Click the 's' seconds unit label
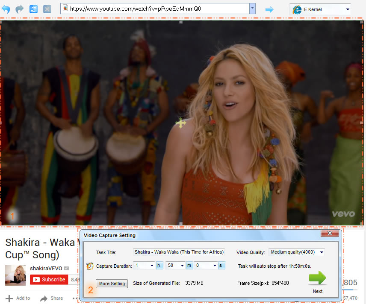Screen dimensions: 366x304 pyautogui.click(x=221, y=266)
